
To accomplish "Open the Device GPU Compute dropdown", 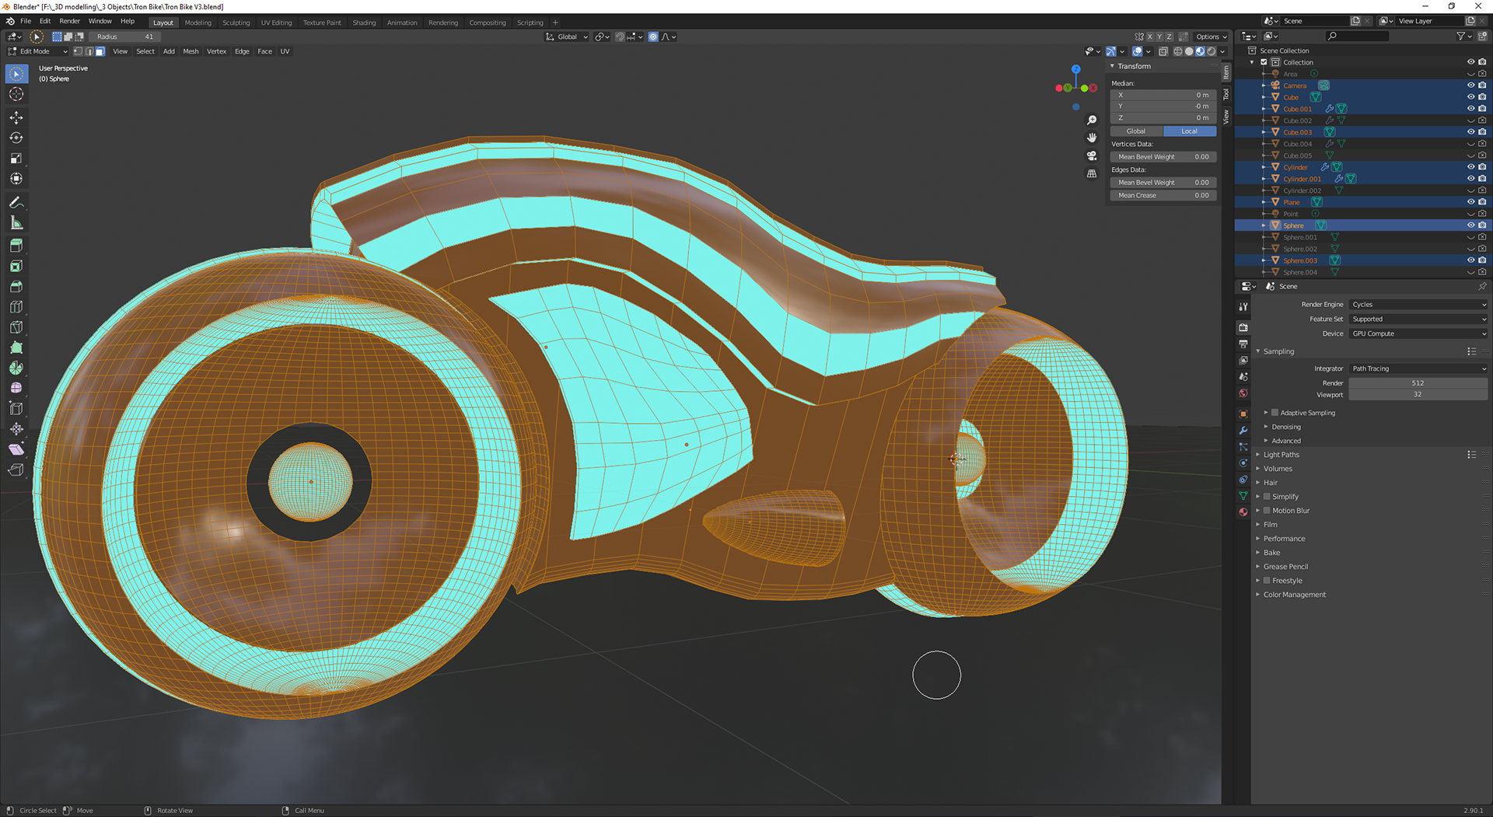I will click(x=1418, y=334).
